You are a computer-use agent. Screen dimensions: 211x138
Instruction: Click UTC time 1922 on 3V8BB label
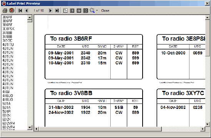[85, 112]
